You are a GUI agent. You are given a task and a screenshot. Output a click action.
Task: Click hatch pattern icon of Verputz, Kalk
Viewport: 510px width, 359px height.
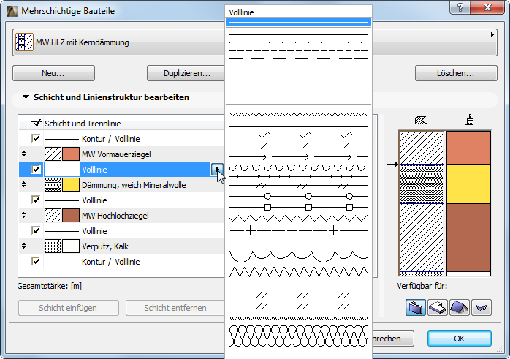[x=53, y=246]
